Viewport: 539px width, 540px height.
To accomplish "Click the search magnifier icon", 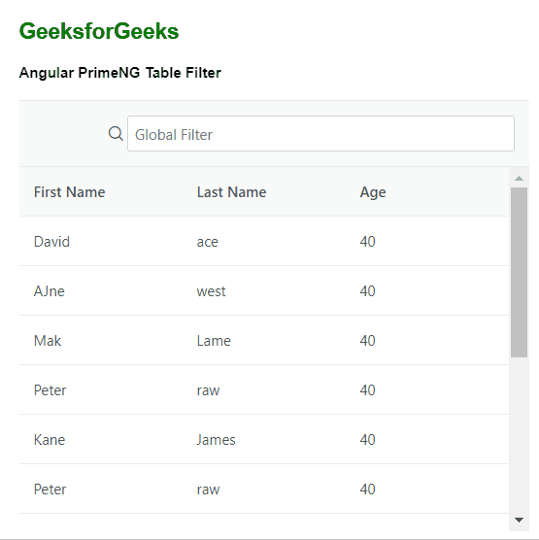I will pyautogui.click(x=116, y=134).
